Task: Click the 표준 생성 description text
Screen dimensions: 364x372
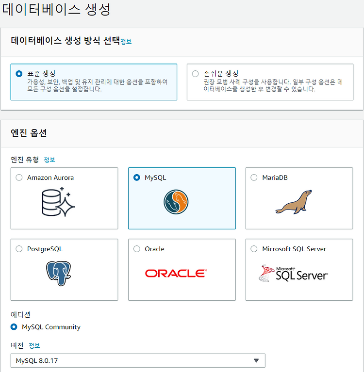Action: pyautogui.click(x=98, y=85)
